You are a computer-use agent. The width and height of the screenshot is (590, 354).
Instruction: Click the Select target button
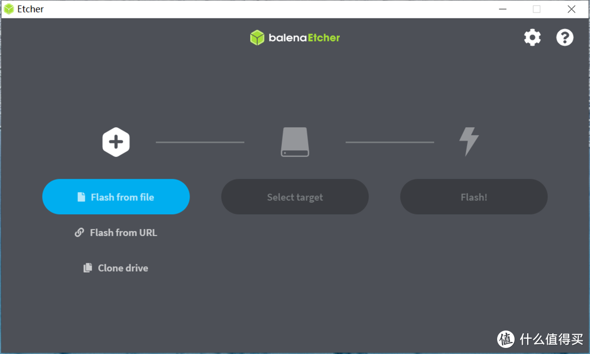point(295,197)
